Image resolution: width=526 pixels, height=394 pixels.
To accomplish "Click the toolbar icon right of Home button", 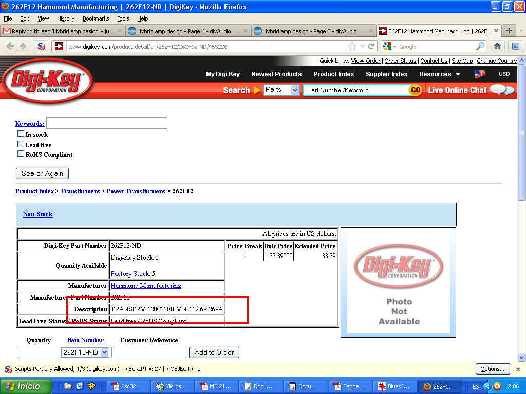I will 516,46.
